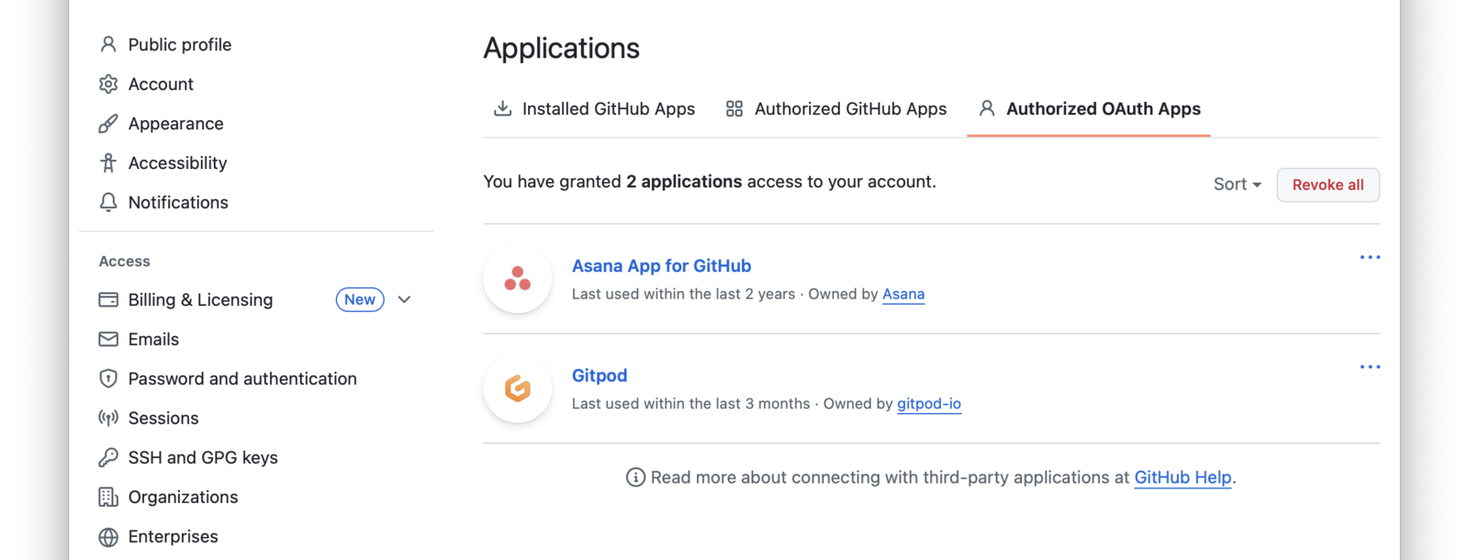Open the three-dot menu for Asana App
Viewport: 1469px width, 560px height.
tap(1370, 257)
